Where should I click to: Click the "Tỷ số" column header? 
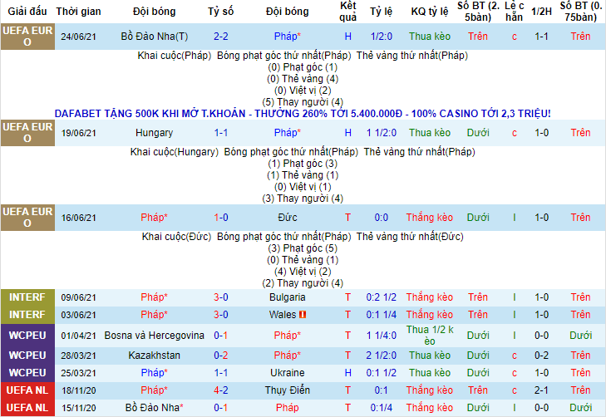[220, 12]
